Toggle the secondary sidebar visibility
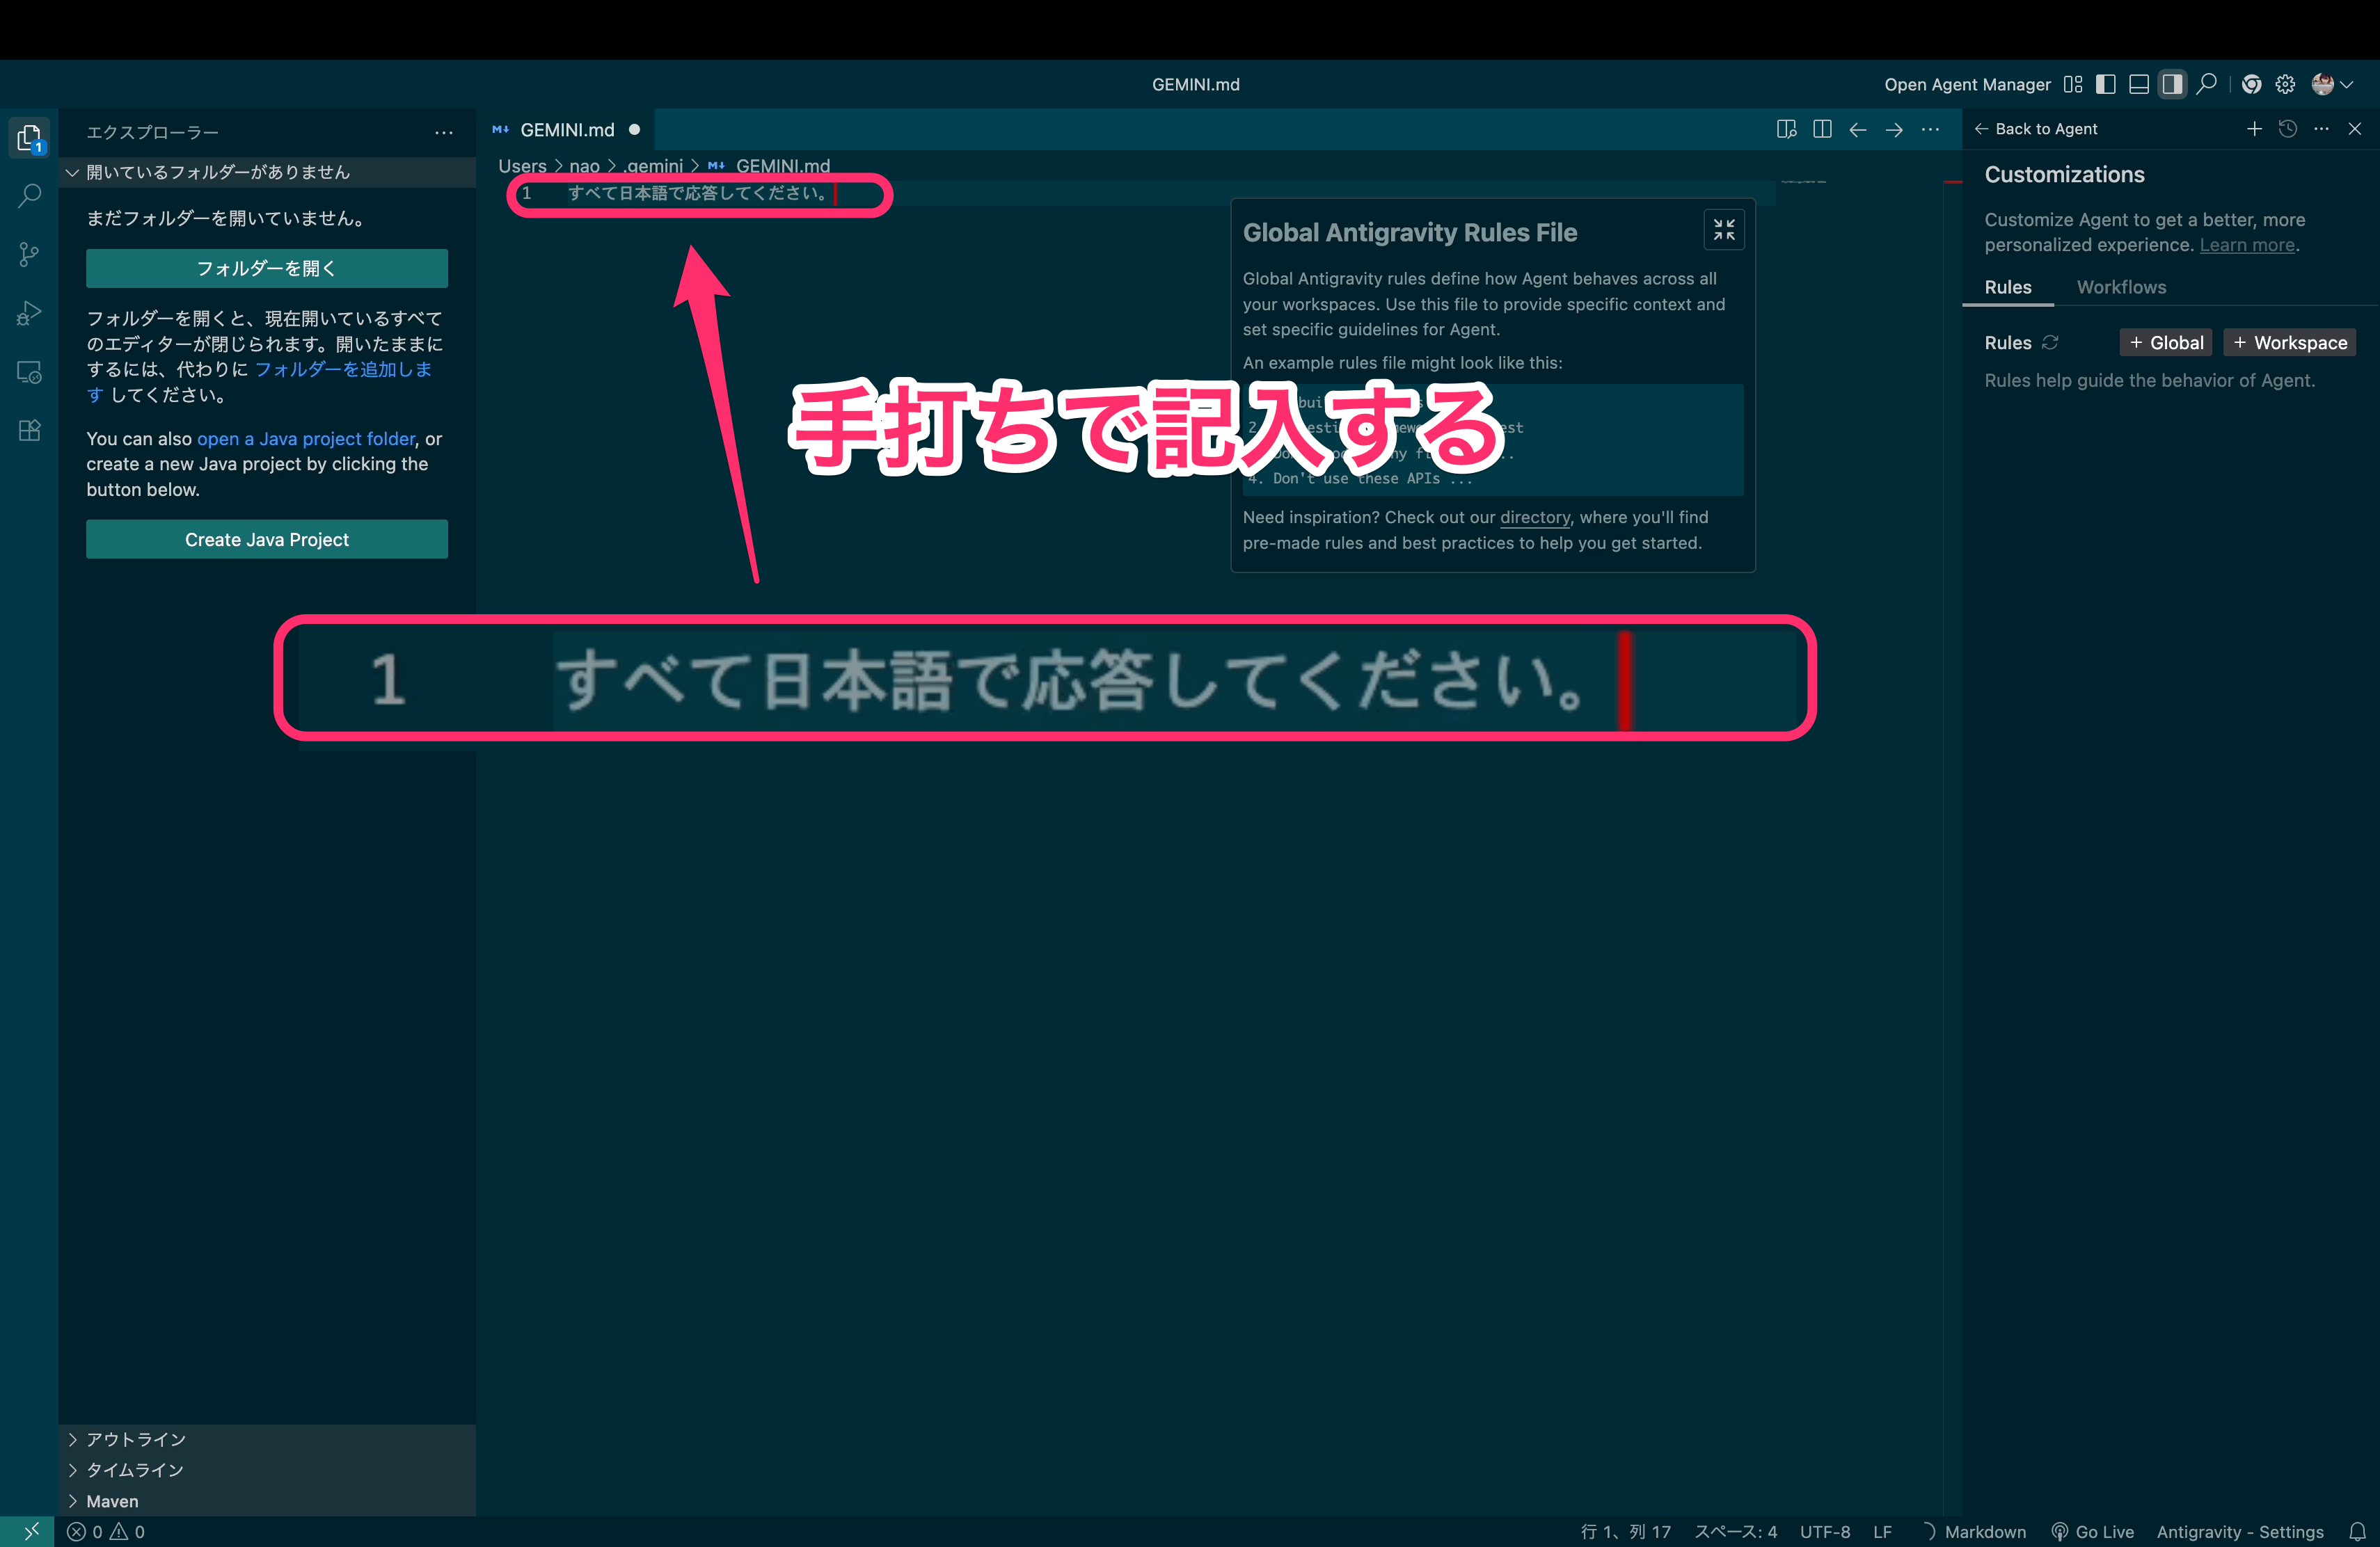 2172,84
